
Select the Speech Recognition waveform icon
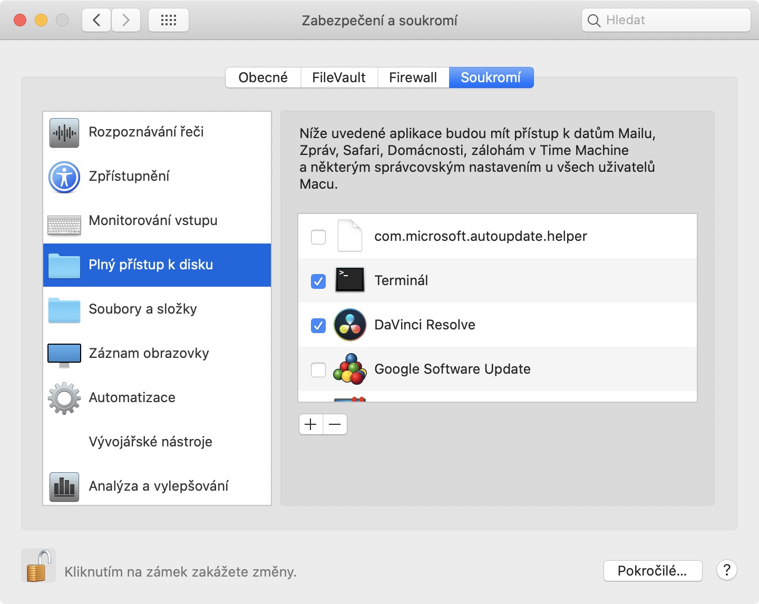64,132
